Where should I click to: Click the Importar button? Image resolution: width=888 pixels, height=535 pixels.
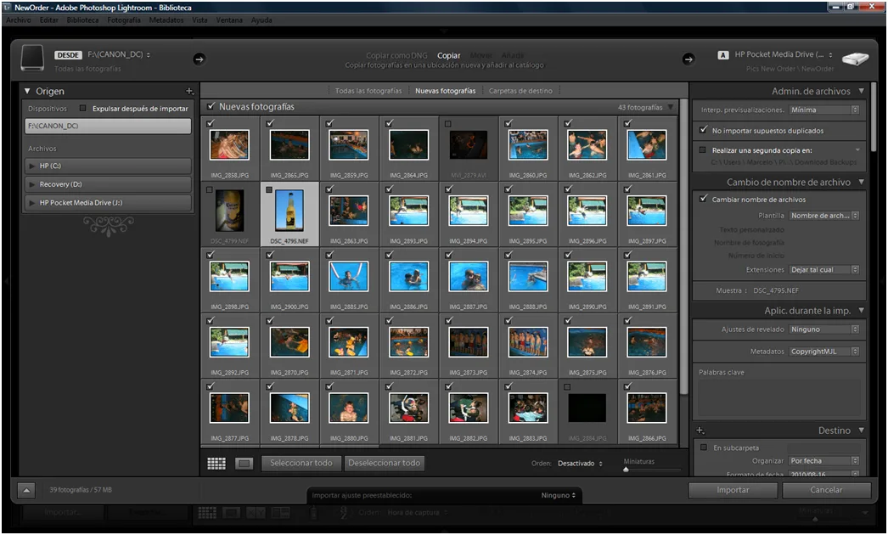tap(731, 490)
